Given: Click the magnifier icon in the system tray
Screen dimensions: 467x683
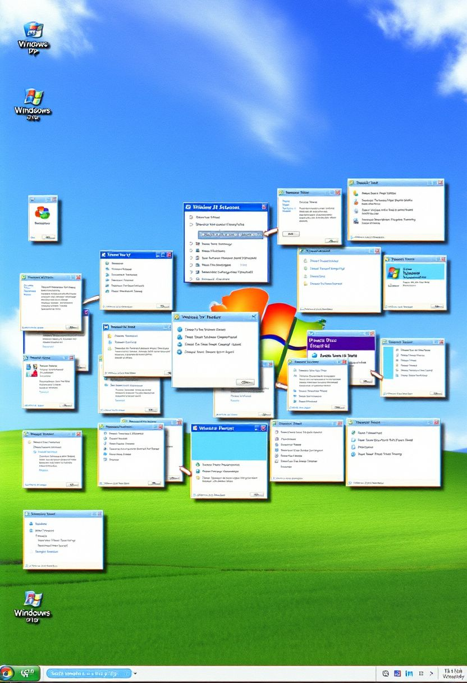Looking at the screenshot, I should (x=386, y=673).
